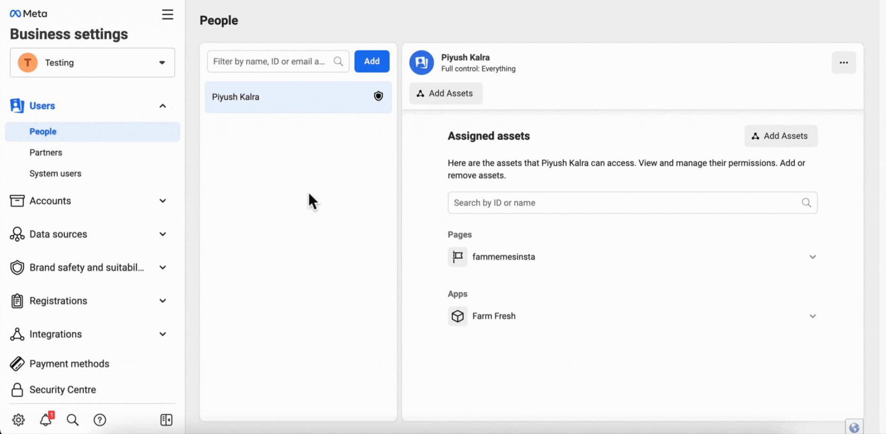Click the search icon in people filter
886x434 pixels.
coord(338,62)
